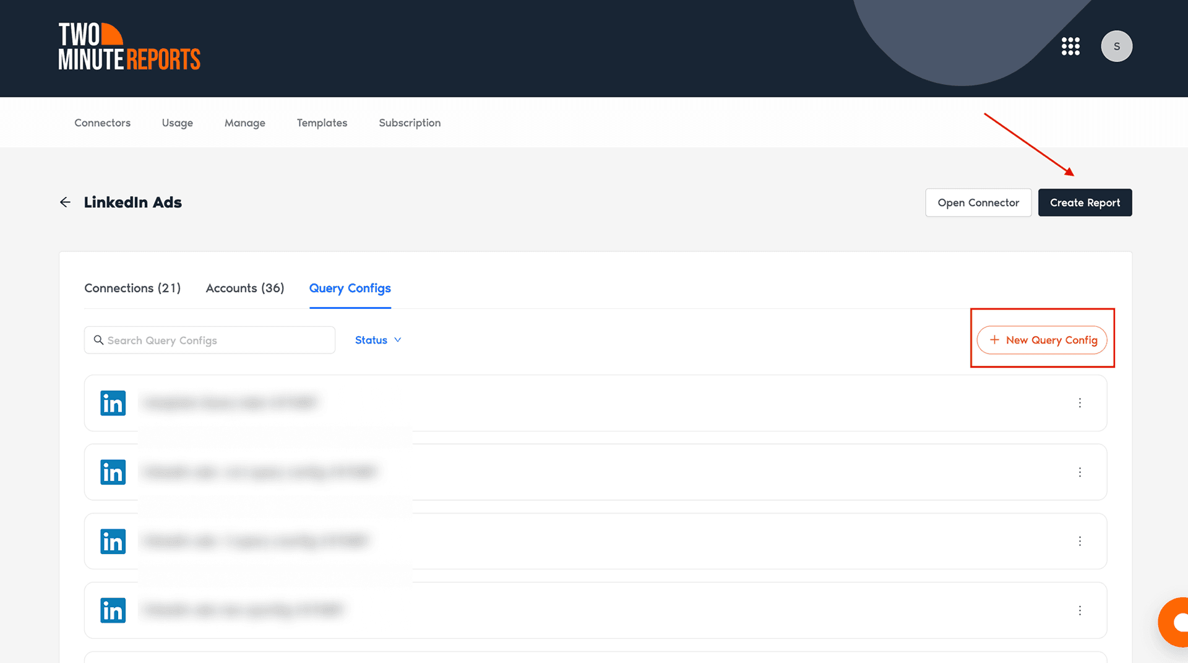Click the Two Minute Reports logo
Image resolution: width=1188 pixels, height=663 pixels.
click(129, 46)
